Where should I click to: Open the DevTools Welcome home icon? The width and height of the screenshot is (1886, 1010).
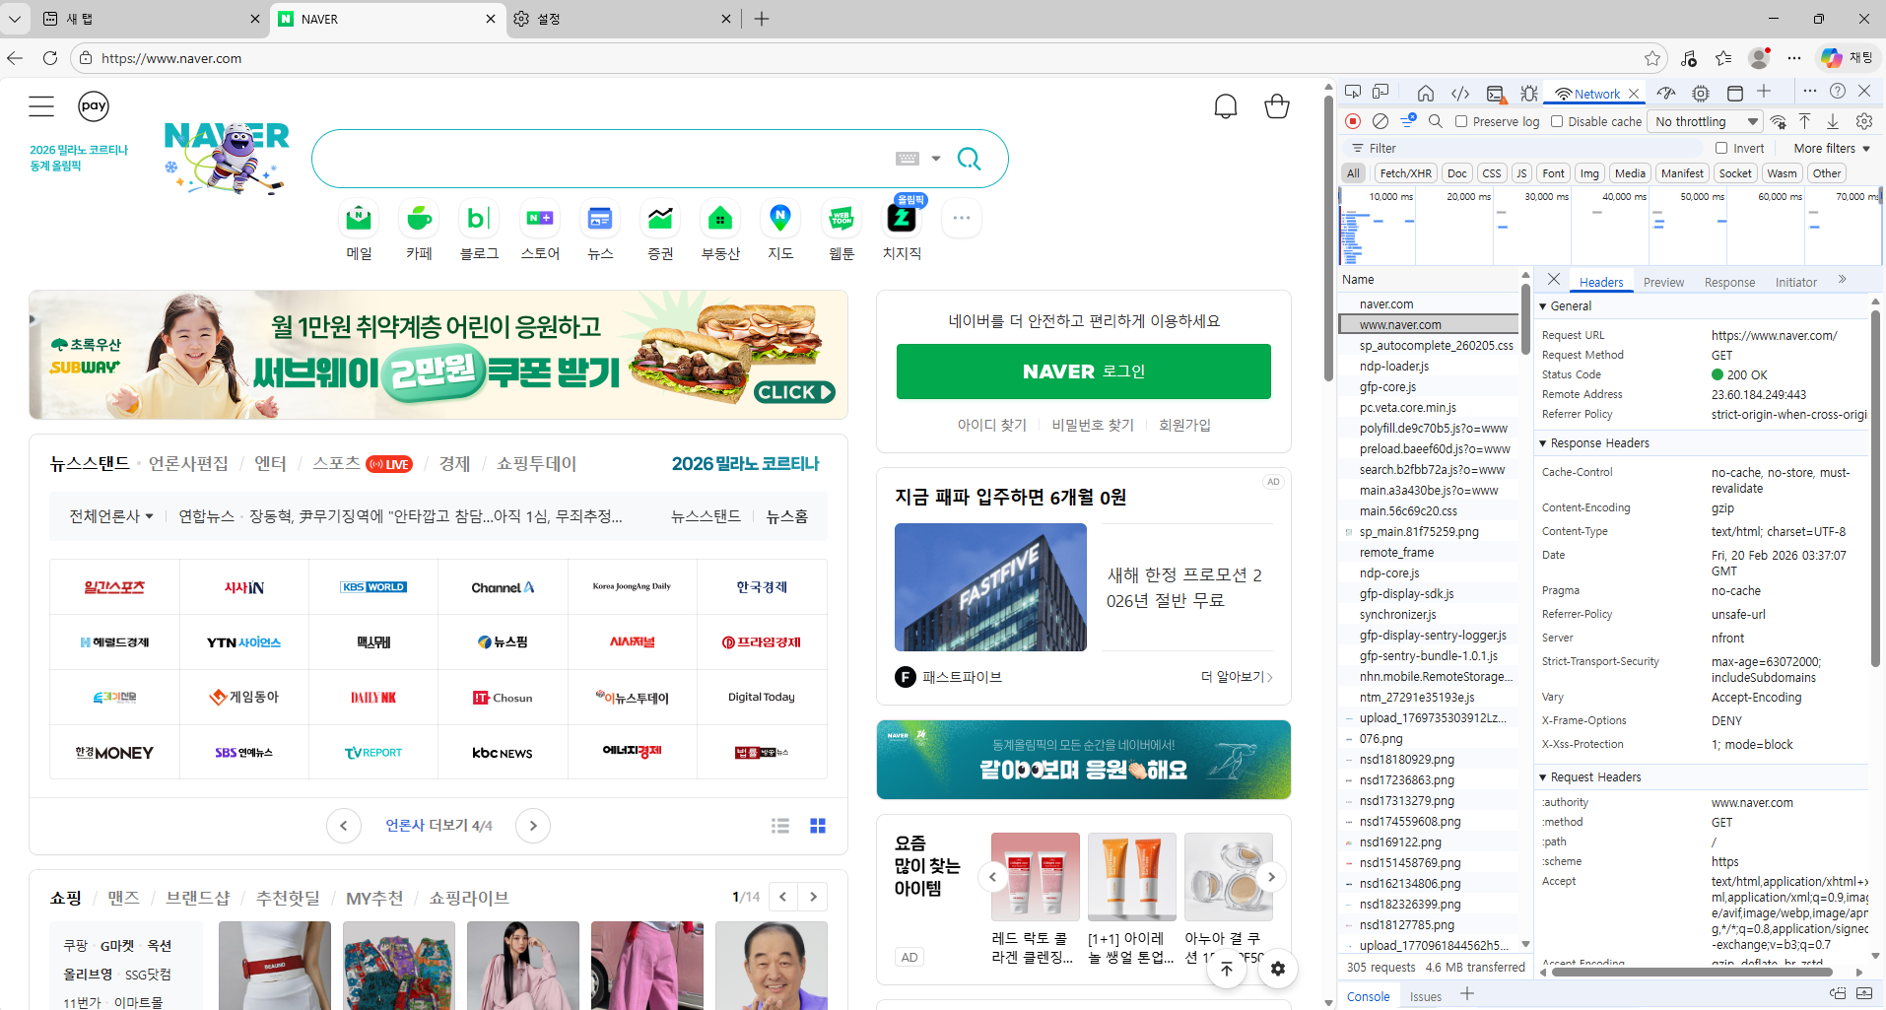[x=1426, y=94]
